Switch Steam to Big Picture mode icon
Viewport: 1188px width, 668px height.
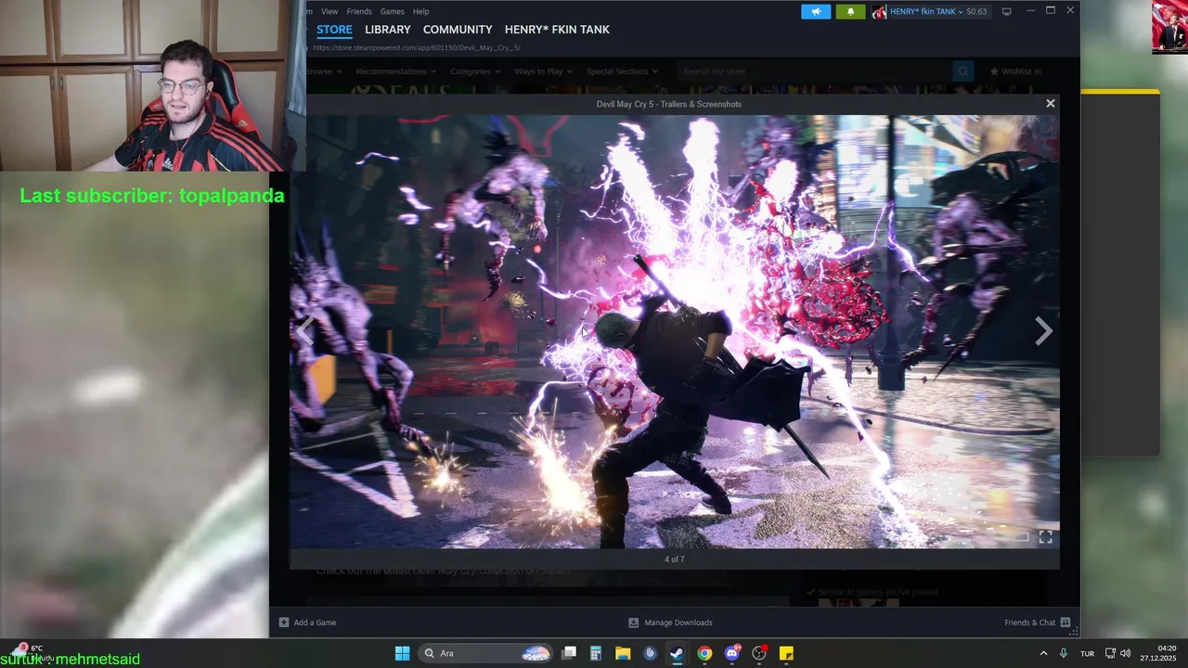point(1006,11)
